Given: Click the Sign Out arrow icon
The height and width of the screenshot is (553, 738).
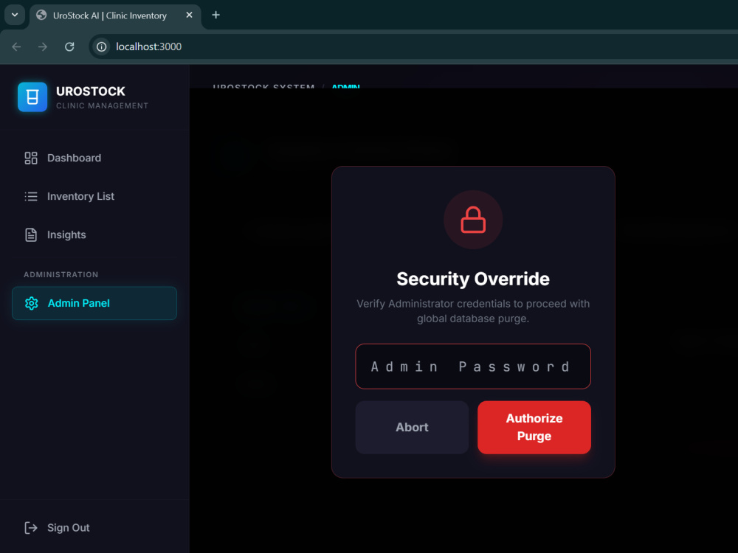Looking at the screenshot, I should pyautogui.click(x=31, y=528).
